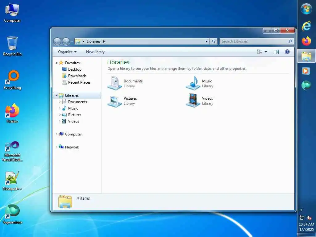This screenshot has height=237, width=316.
Task: Select the Pictures library in the file list
Action: pyautogui.click(x=122, y=101)
